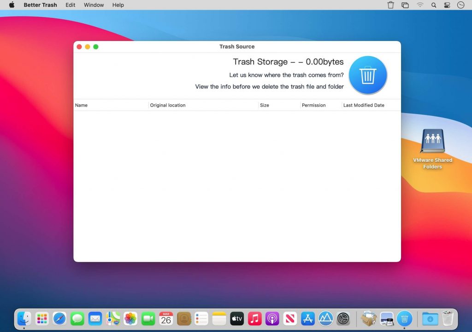Click the Better Trash icon in the Dock

404,318
